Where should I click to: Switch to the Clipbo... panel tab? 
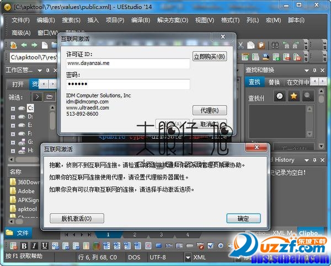coord(311,233)
